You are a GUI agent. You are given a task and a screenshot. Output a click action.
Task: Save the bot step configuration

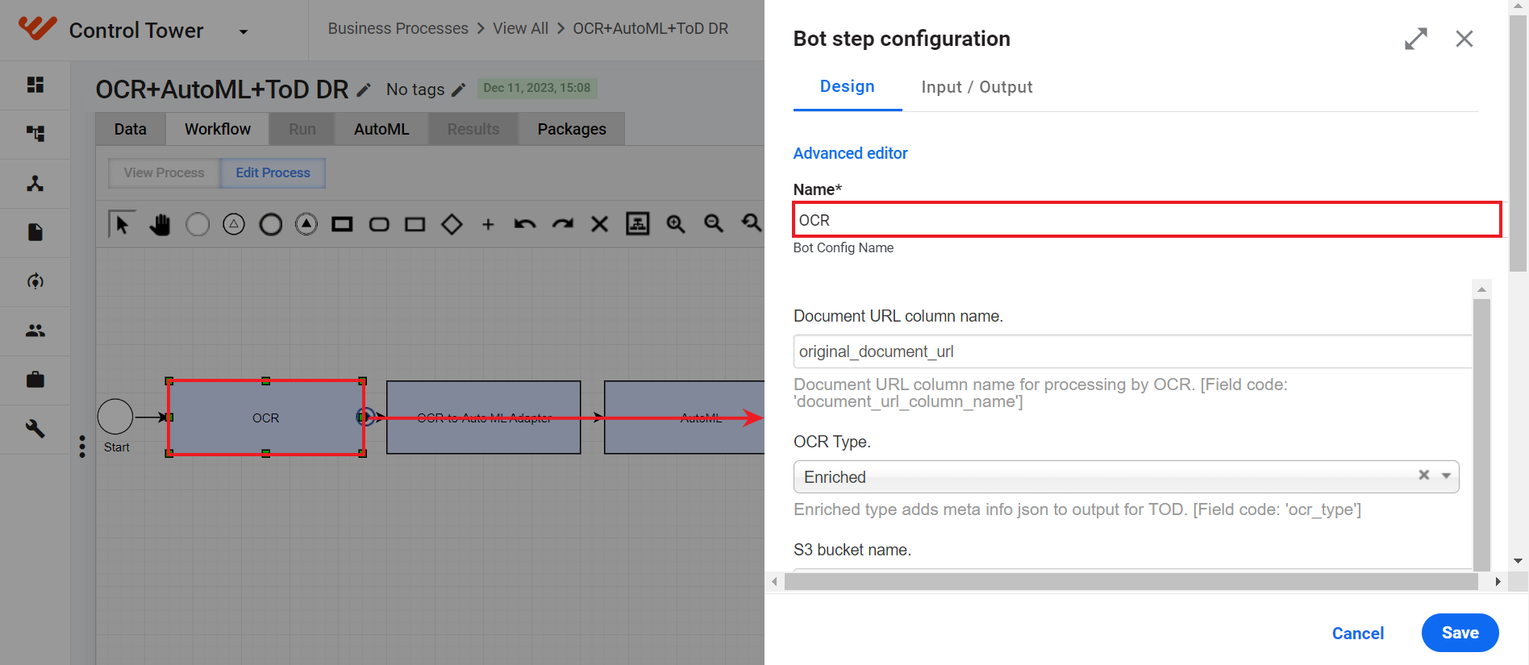coord(1460,633)
